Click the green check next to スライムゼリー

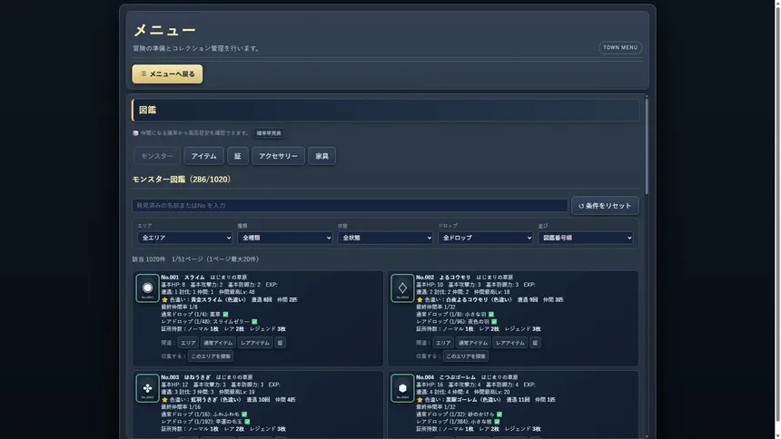(x=254, y=321)
